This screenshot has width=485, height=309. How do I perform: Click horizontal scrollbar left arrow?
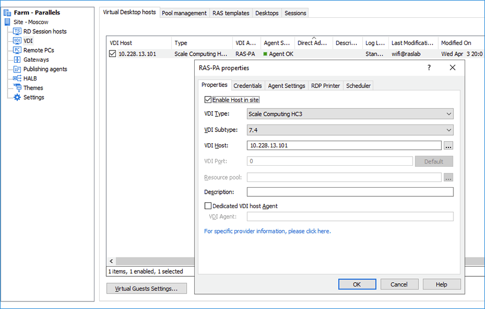pos(112,261)
